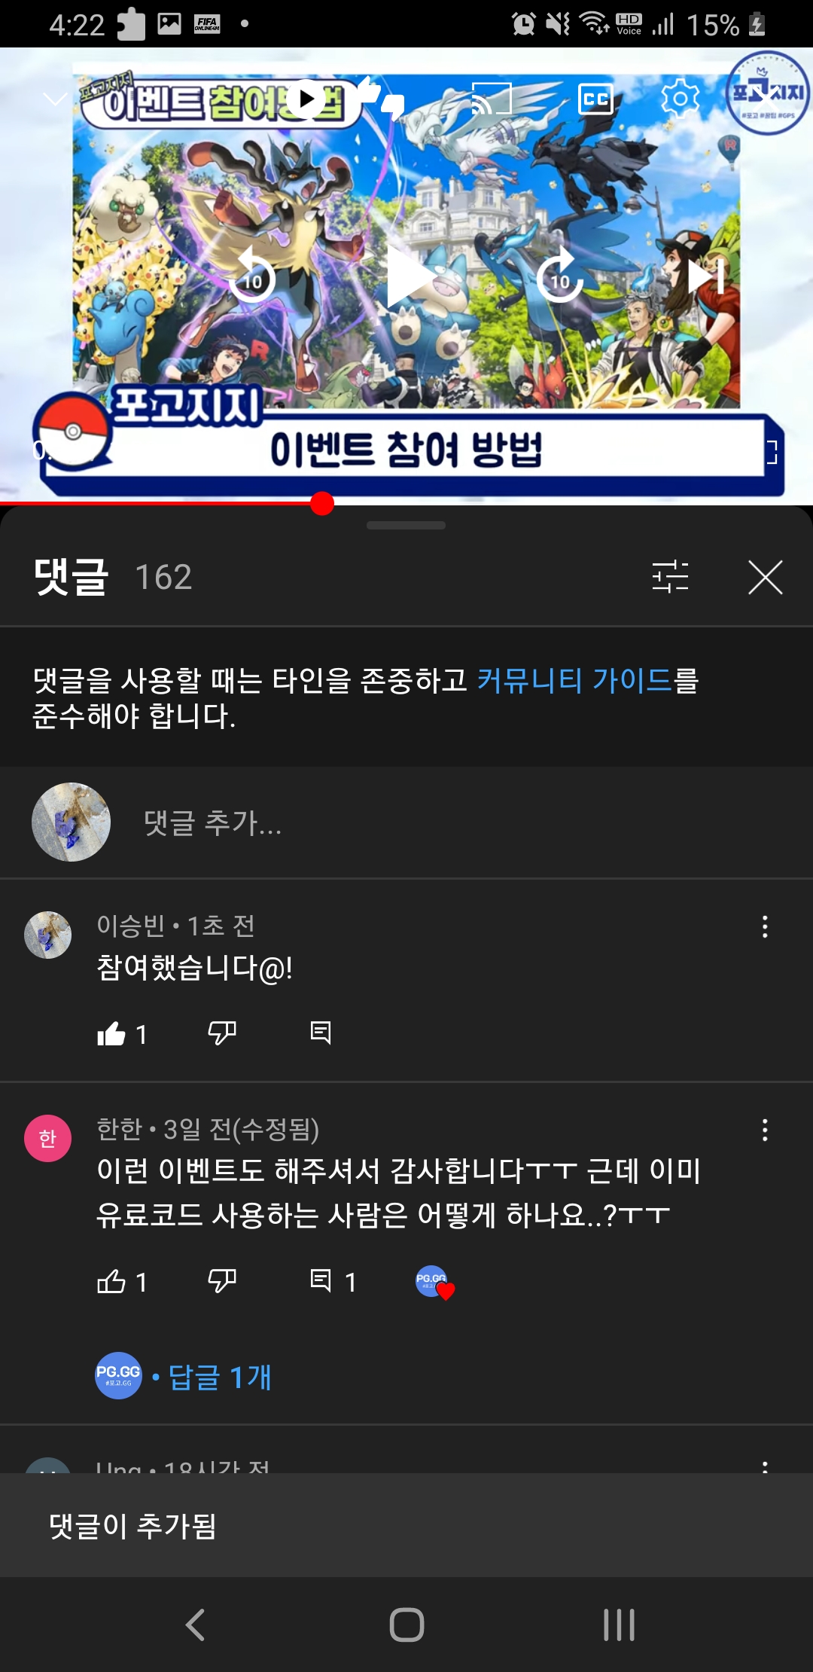Screen dimensions: 813x1672
Task: Toggle like on 이승빈's comment
Action: [x=111, y=1033]
